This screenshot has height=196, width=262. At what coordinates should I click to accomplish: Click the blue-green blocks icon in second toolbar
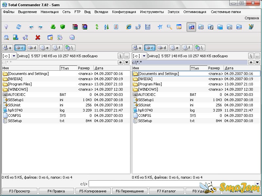(x=15, y=37)
